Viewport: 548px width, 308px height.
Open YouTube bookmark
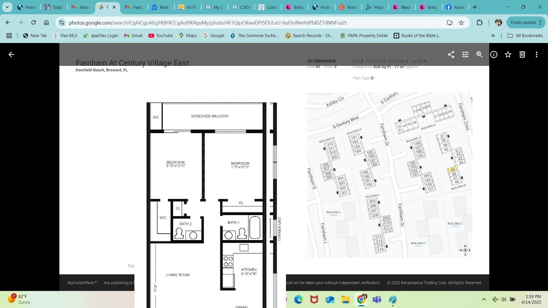click(160, 36)
